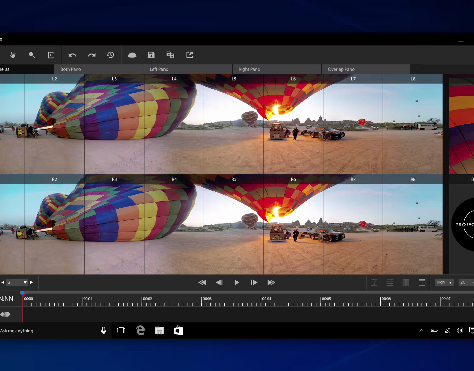This screenshot has width=474, height=371.
Task: Click the partial balloon preview thumbnail
Action: [461, 126]
